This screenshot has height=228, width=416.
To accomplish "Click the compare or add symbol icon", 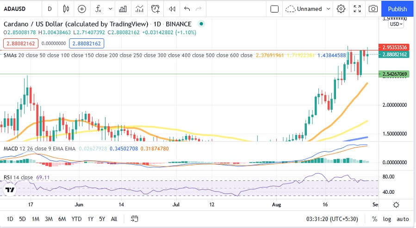I will coord(82,9).
